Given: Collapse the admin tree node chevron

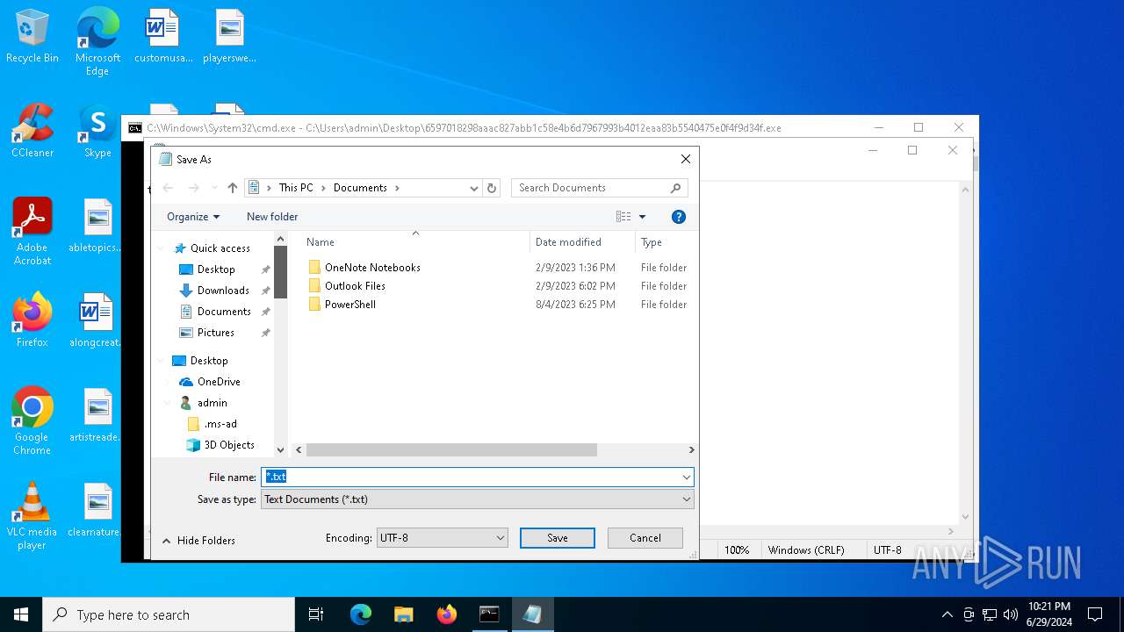Looking at the screenshot, I should (168, 403).
